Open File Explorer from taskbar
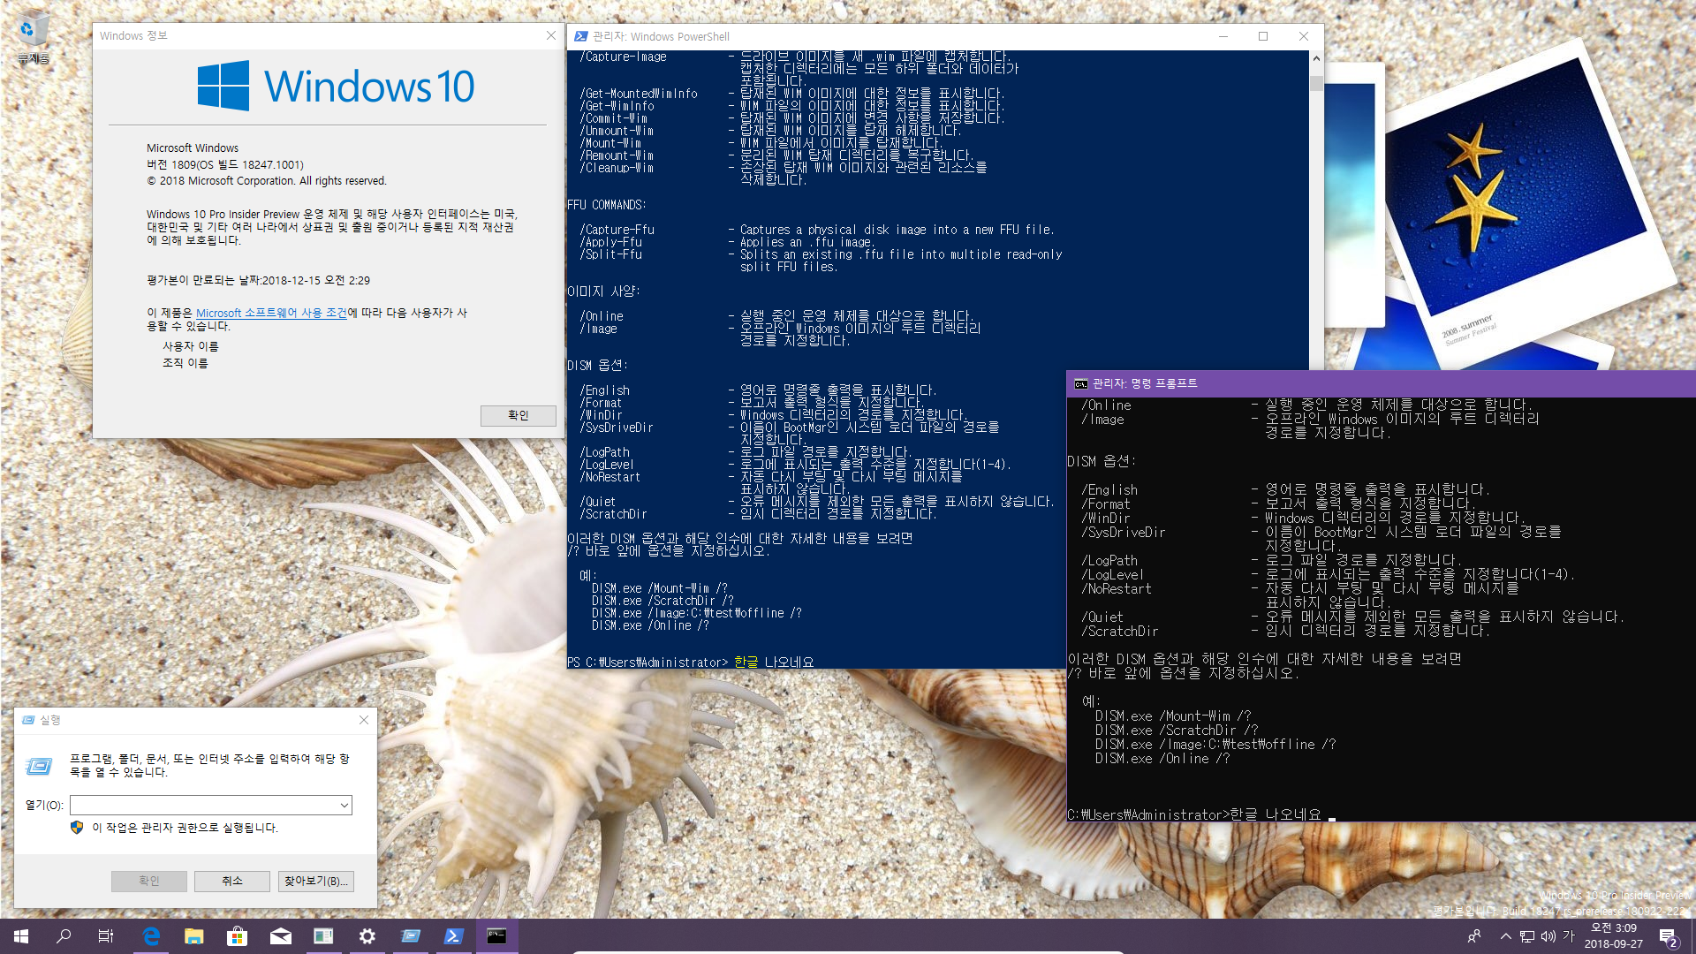Image resolution: width=1696 pixels, height=954 pixels. pyautogui.click(x=194, y=936)
